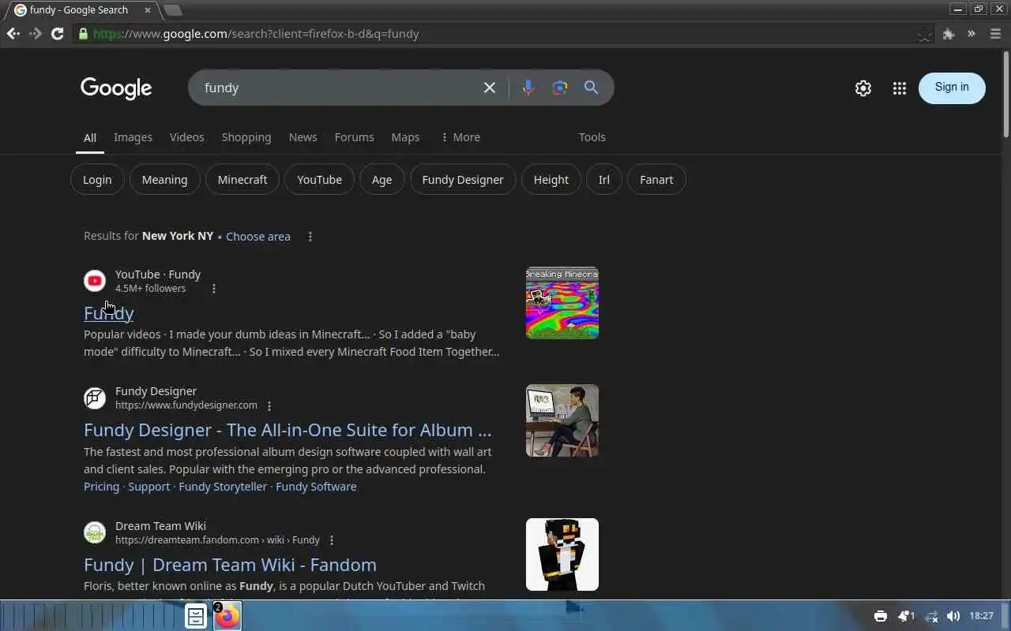Open the Dream Team Wiki Fandom result
Image resolution: width=1011 pixels, height=631 pixels.
click(x=230, y=565)
